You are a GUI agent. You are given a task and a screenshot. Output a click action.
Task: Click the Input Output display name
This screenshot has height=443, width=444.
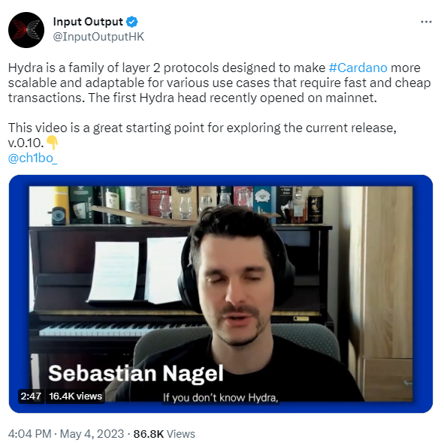[88, 22]
